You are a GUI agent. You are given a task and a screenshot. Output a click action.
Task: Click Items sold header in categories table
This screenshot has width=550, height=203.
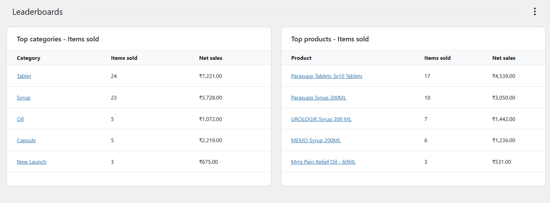click(x=124, y=58)
